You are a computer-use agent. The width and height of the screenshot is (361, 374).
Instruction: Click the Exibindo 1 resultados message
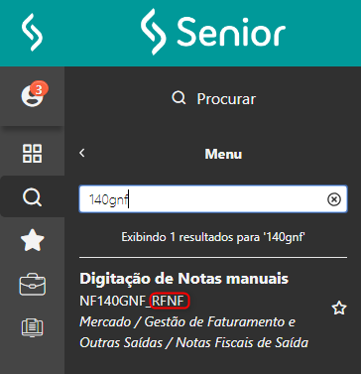point(213,237)
